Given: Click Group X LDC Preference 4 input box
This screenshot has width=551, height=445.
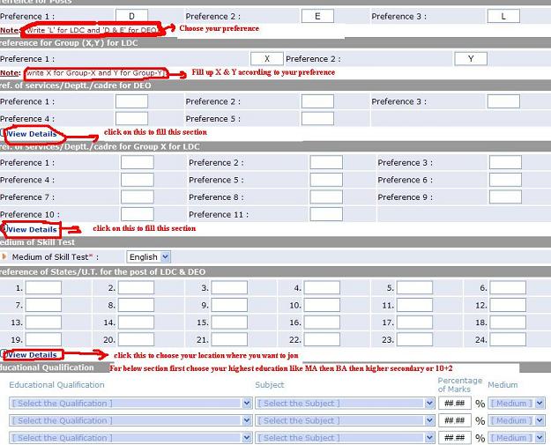Looking at the screenshot, I should [138, 180].
